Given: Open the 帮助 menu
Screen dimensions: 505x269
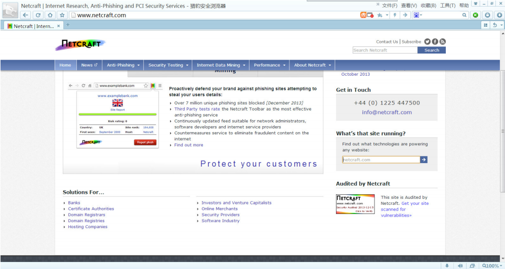Looking at the screenshot, I should coord(464,6).
